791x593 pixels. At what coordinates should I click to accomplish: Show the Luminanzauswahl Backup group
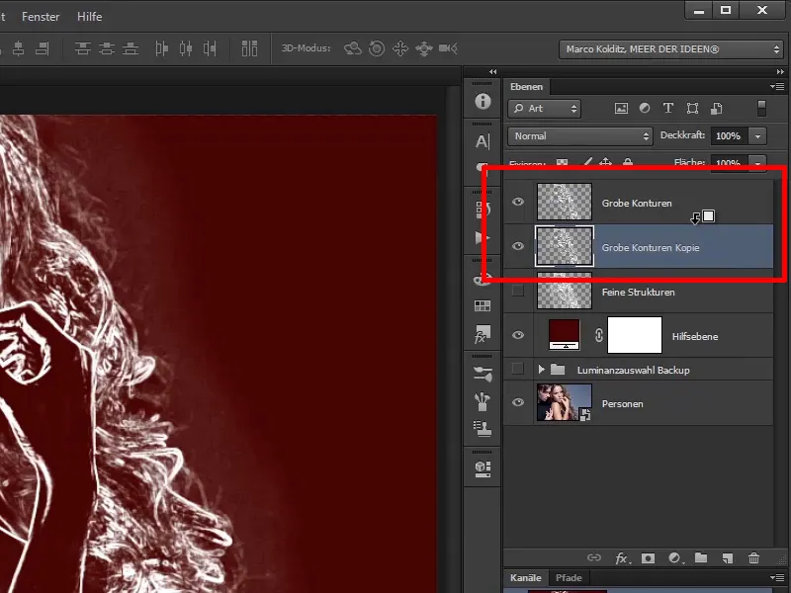click(518, 369)
